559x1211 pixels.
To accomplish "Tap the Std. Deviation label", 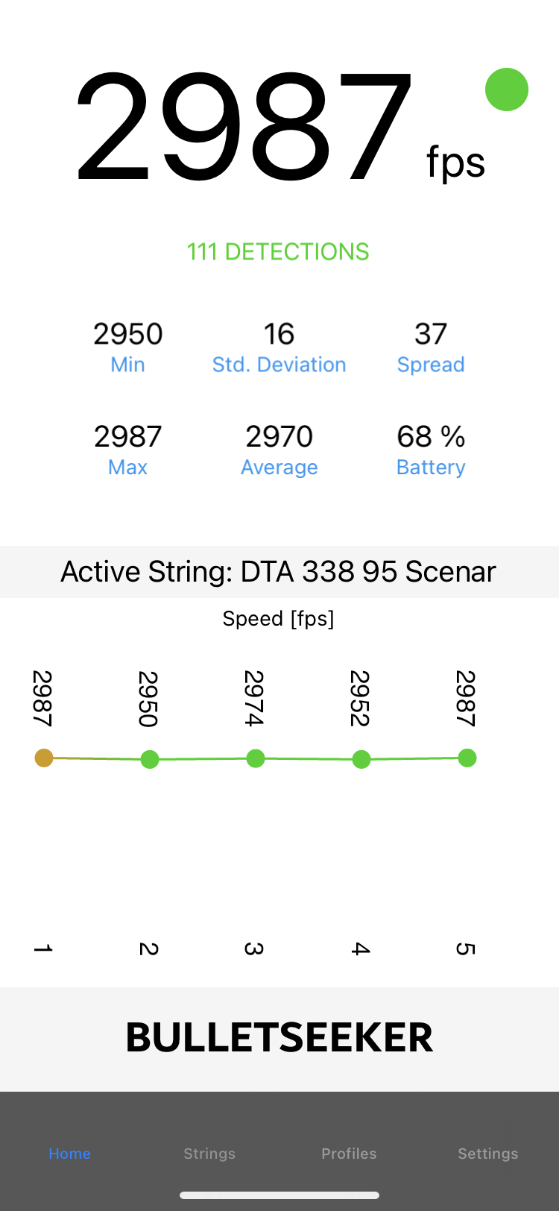I will pos(279,365).
